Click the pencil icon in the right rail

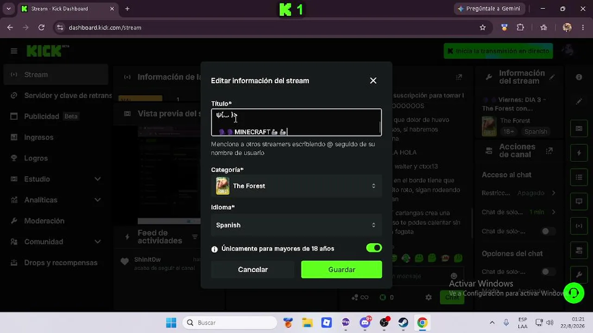coord(579,101)
